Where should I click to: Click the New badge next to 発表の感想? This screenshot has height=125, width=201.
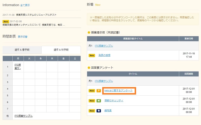(x=92, y=55)
